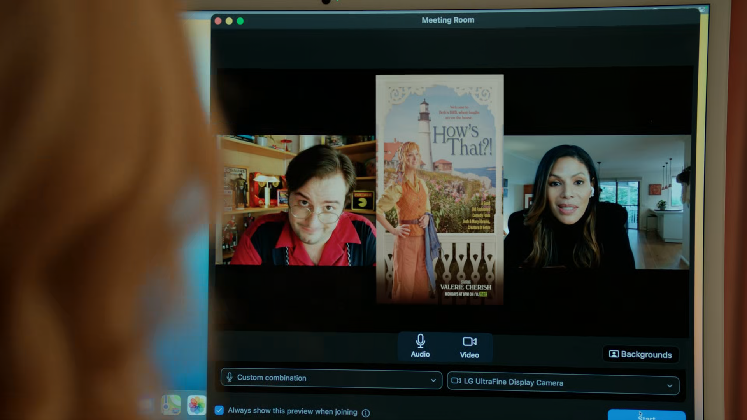Open the Custom combination audio dropdown
This screenshot has height=420, width=747.
tap(331, 378)
